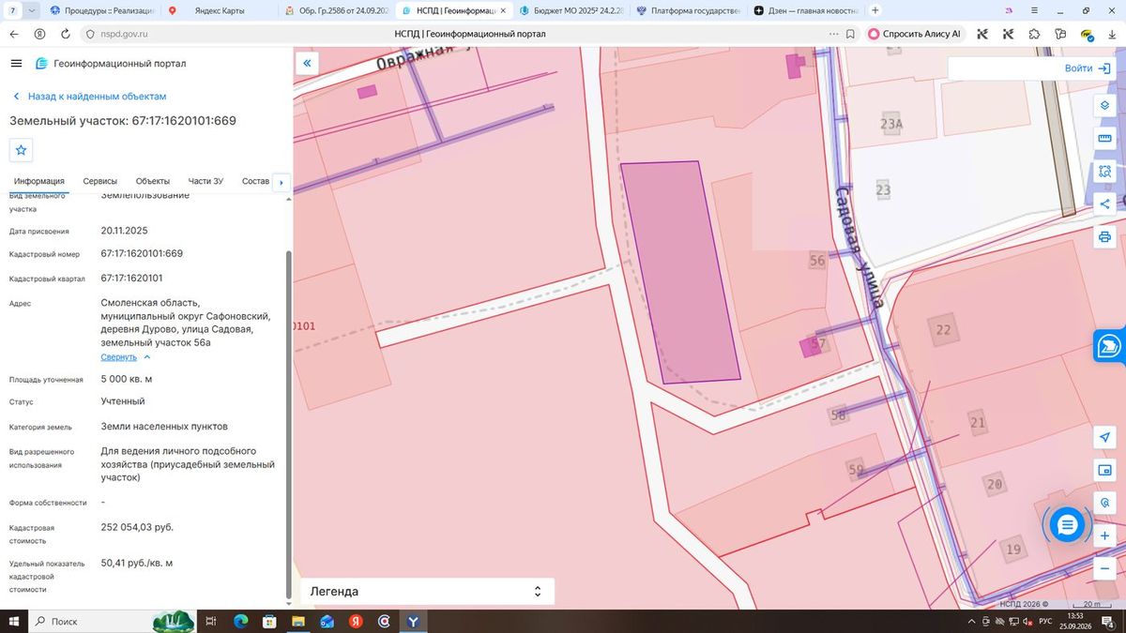The image size is (1126, 633).
Task: Click the Свернуть link under address
Action: 118,357
